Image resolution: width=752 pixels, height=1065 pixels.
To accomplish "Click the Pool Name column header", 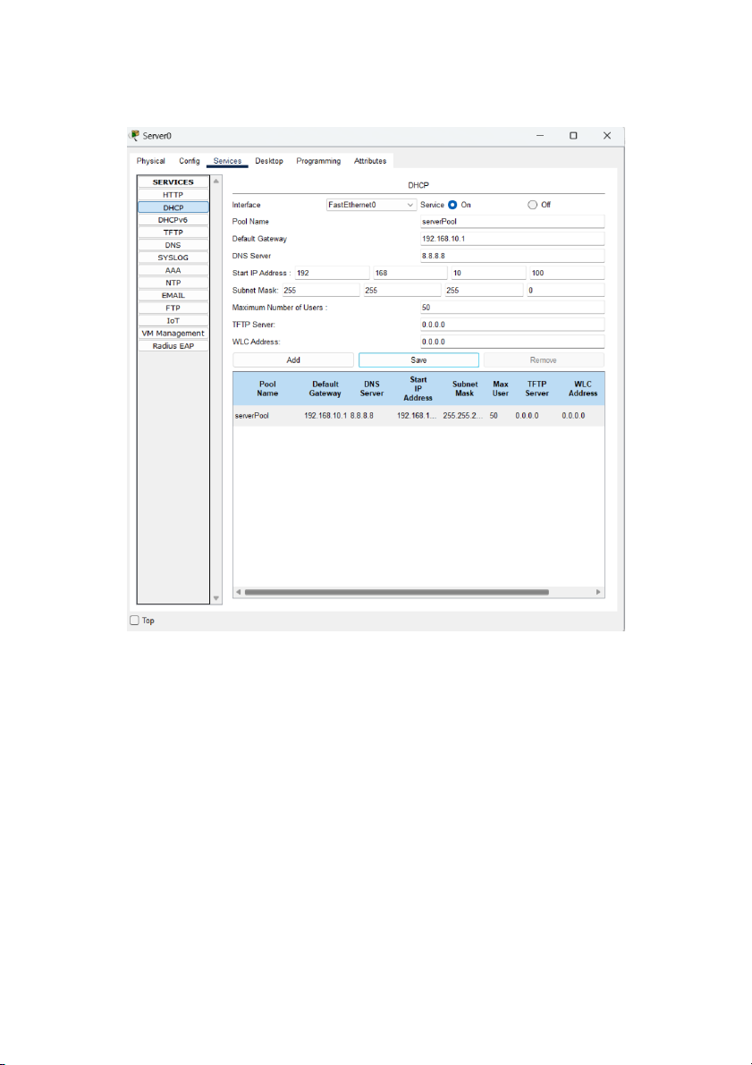I will point(267,388).
